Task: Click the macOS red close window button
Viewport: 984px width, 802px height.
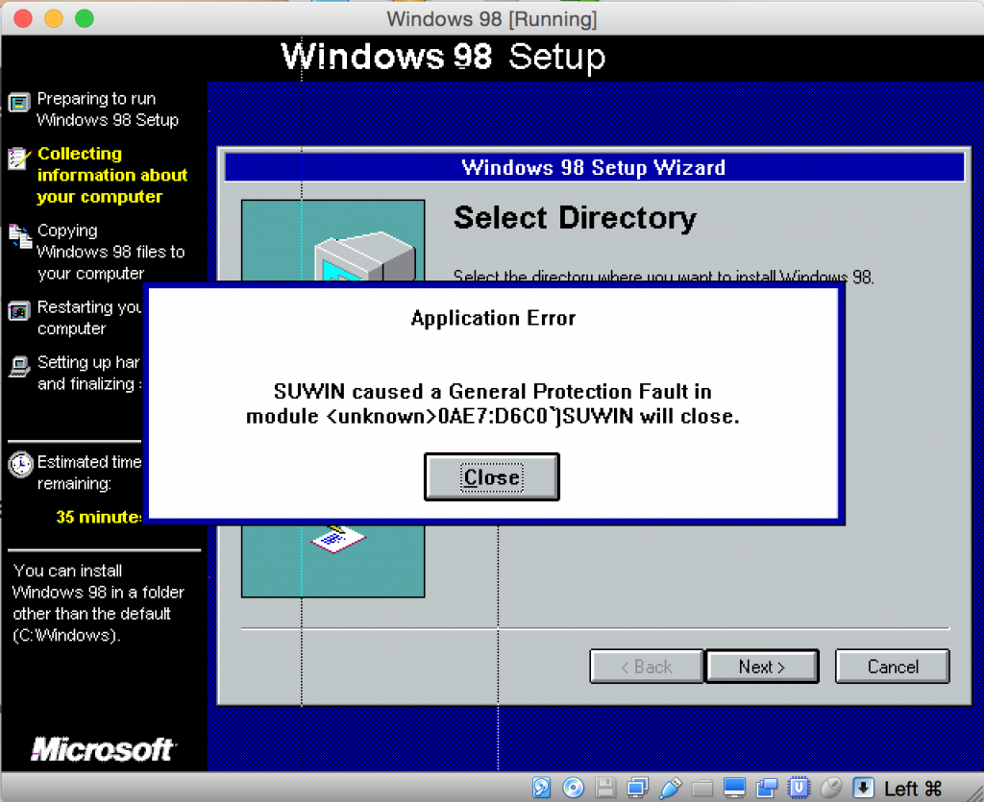Action: tap(23, 19)
